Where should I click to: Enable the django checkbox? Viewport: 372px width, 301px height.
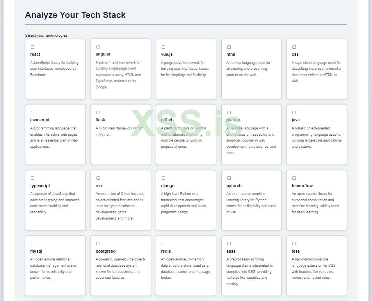[164, 178]
